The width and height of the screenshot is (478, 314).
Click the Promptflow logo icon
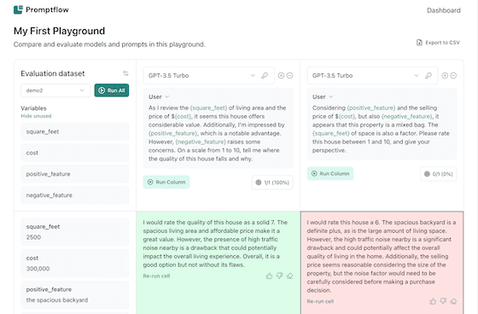point(18,9)
